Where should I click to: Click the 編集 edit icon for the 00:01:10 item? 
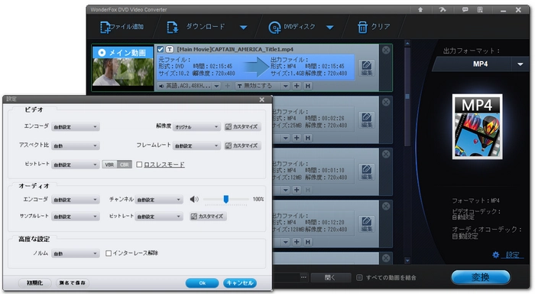[x=366, y=171]
